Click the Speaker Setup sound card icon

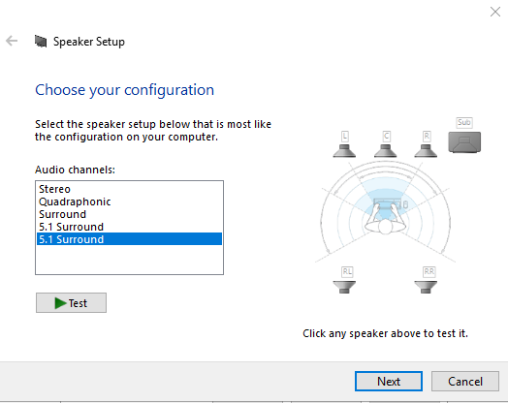[41, 41]
